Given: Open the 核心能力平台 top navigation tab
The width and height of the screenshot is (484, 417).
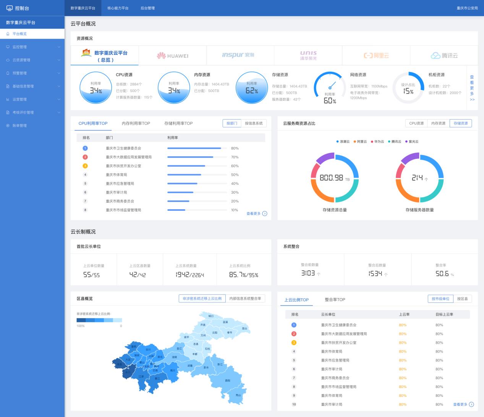Looking at the screenshot, I should (118, 8).
